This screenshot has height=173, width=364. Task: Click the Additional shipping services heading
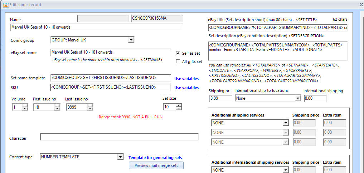238,115
